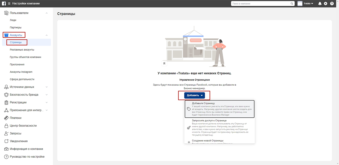Click the help question mark icon

pos(332,4)
